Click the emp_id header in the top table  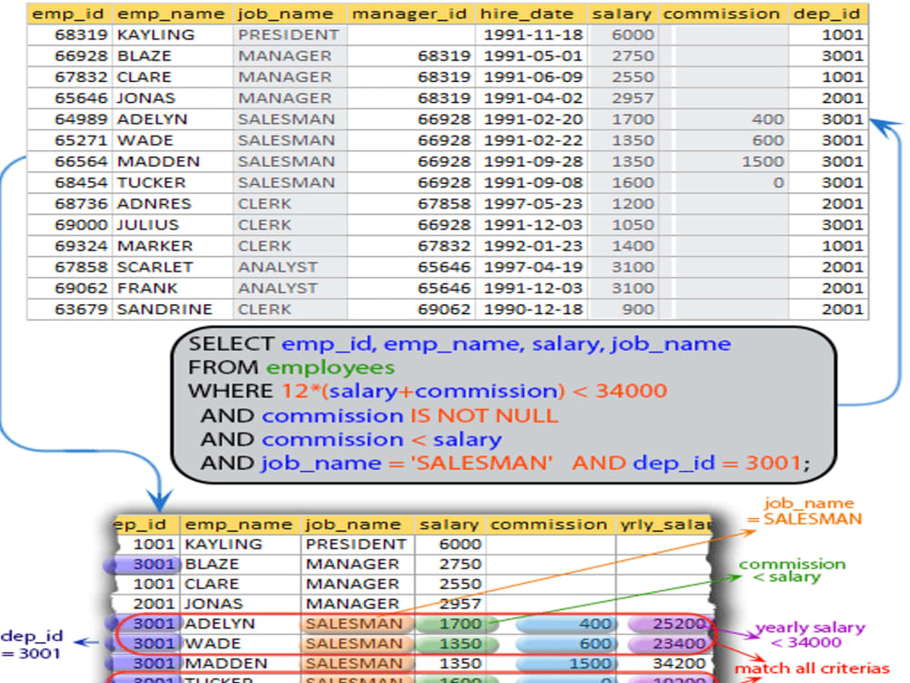click(x=69, y=14)
